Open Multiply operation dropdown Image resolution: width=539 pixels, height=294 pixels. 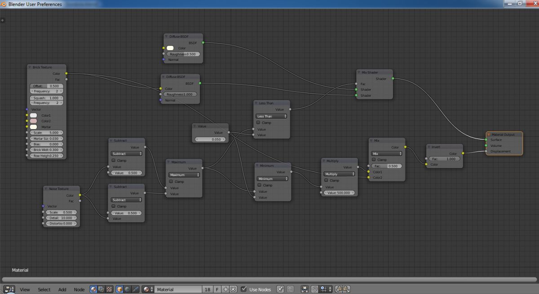[339, 174]
